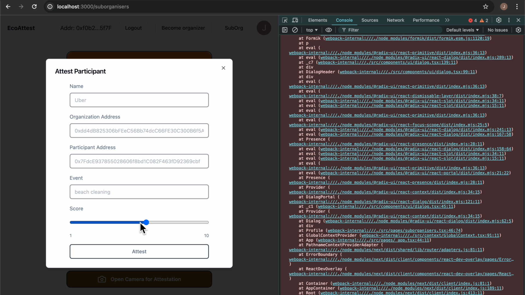Image resolution: width=525 pixels, height=295 pixels.
Task: Click the Logout nav item
Action: 133,28
